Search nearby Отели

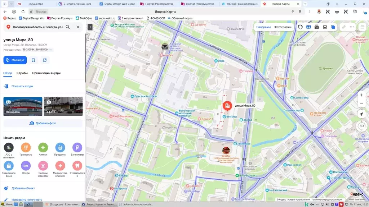tap(26, 167)
